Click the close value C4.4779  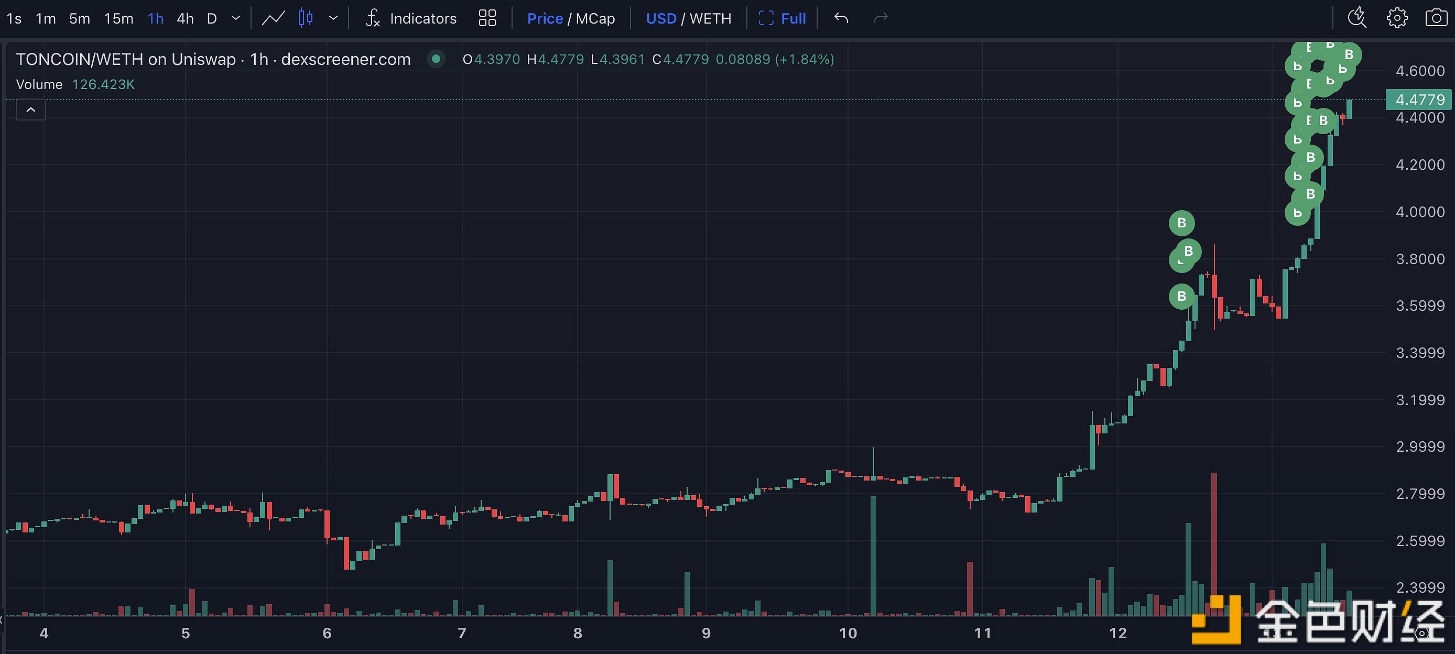pyautogui.click(x=681, y=59)
